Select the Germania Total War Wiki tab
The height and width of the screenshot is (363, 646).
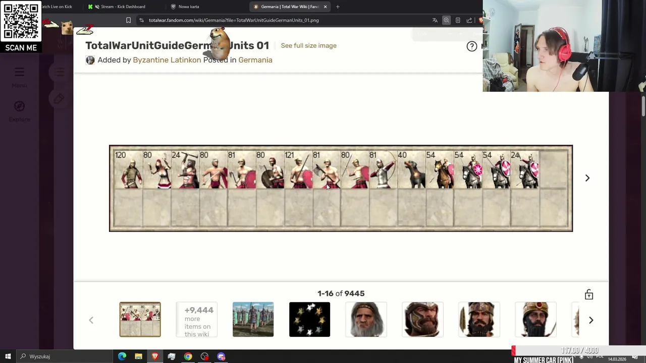pyautogui.click(x=290, y=7)
